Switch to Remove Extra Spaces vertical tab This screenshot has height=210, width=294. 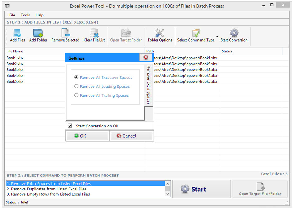coord(149,85)
